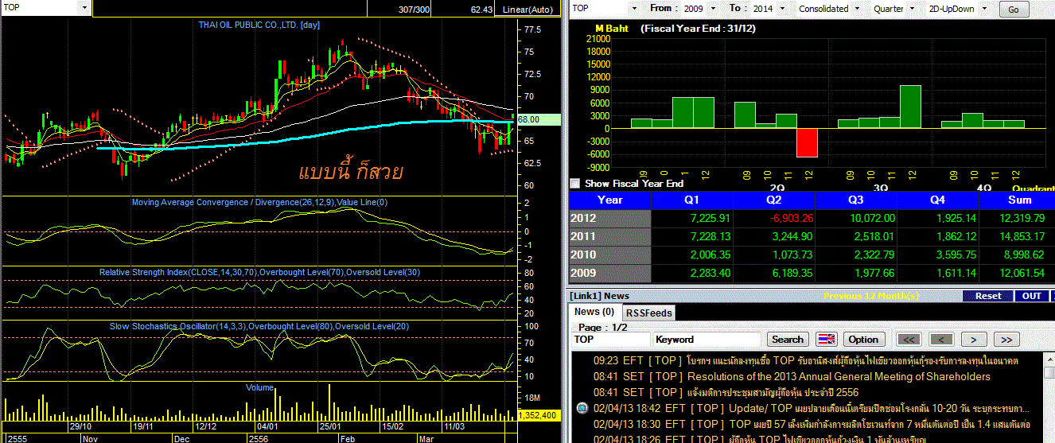Viewport: 1055px width, 443px height.
Task: Click the OUT button in news header
Action: pos(1032,296)
